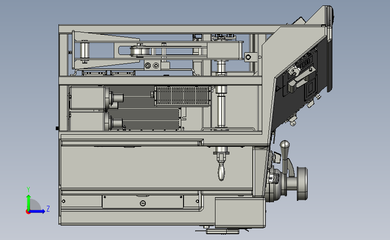Click the blue Z axis arrow of triad
390x240 pixels.
point(37,211)
